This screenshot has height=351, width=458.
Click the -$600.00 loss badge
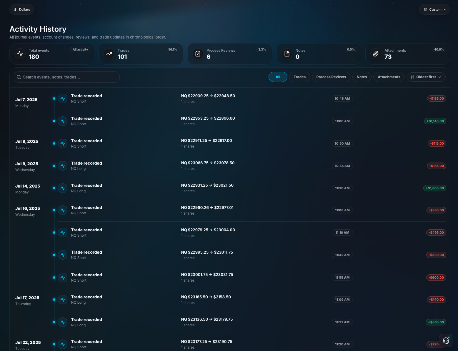pos(436,278)
